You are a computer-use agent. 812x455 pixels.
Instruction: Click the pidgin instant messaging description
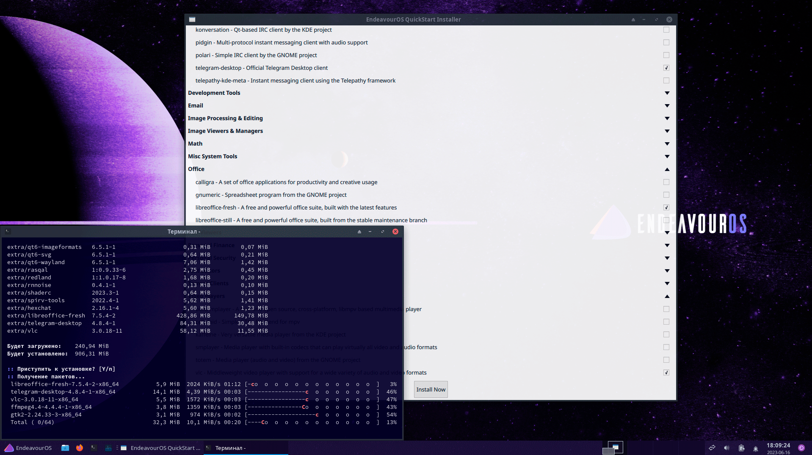click(x=282, y=42)
